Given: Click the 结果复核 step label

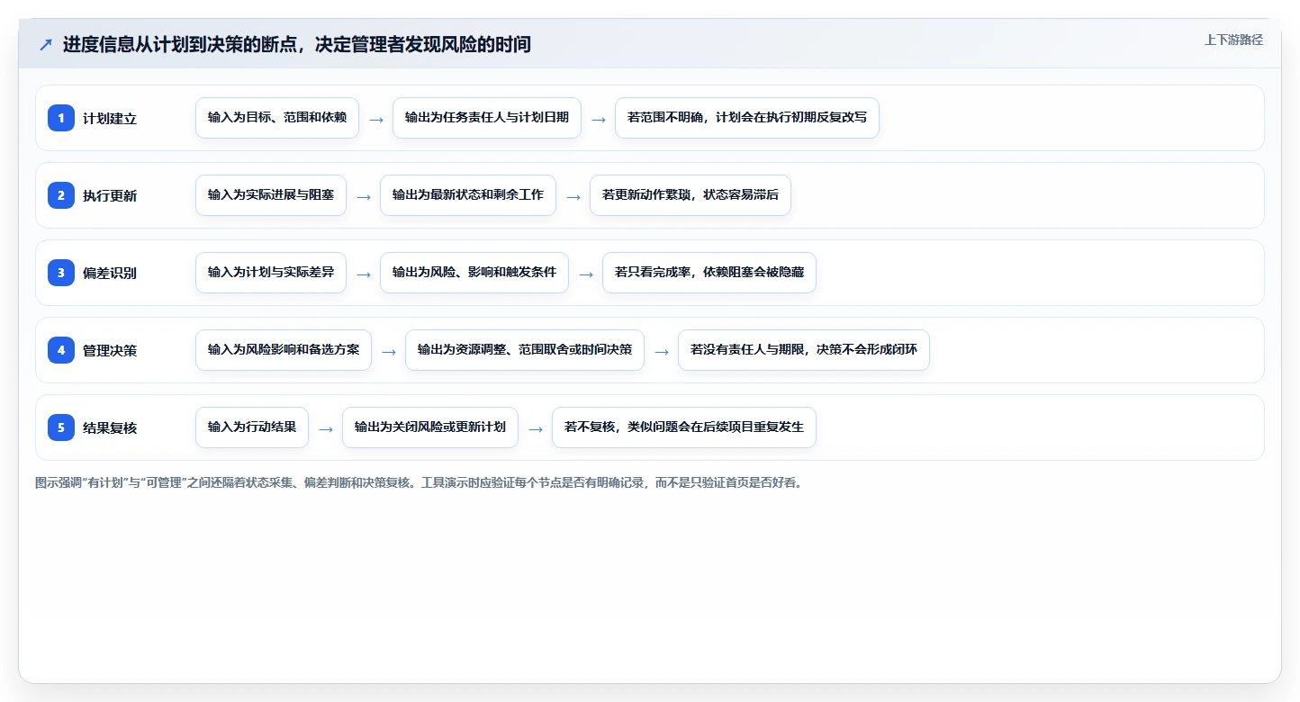Looking at the screenshot, I should 110,428.
